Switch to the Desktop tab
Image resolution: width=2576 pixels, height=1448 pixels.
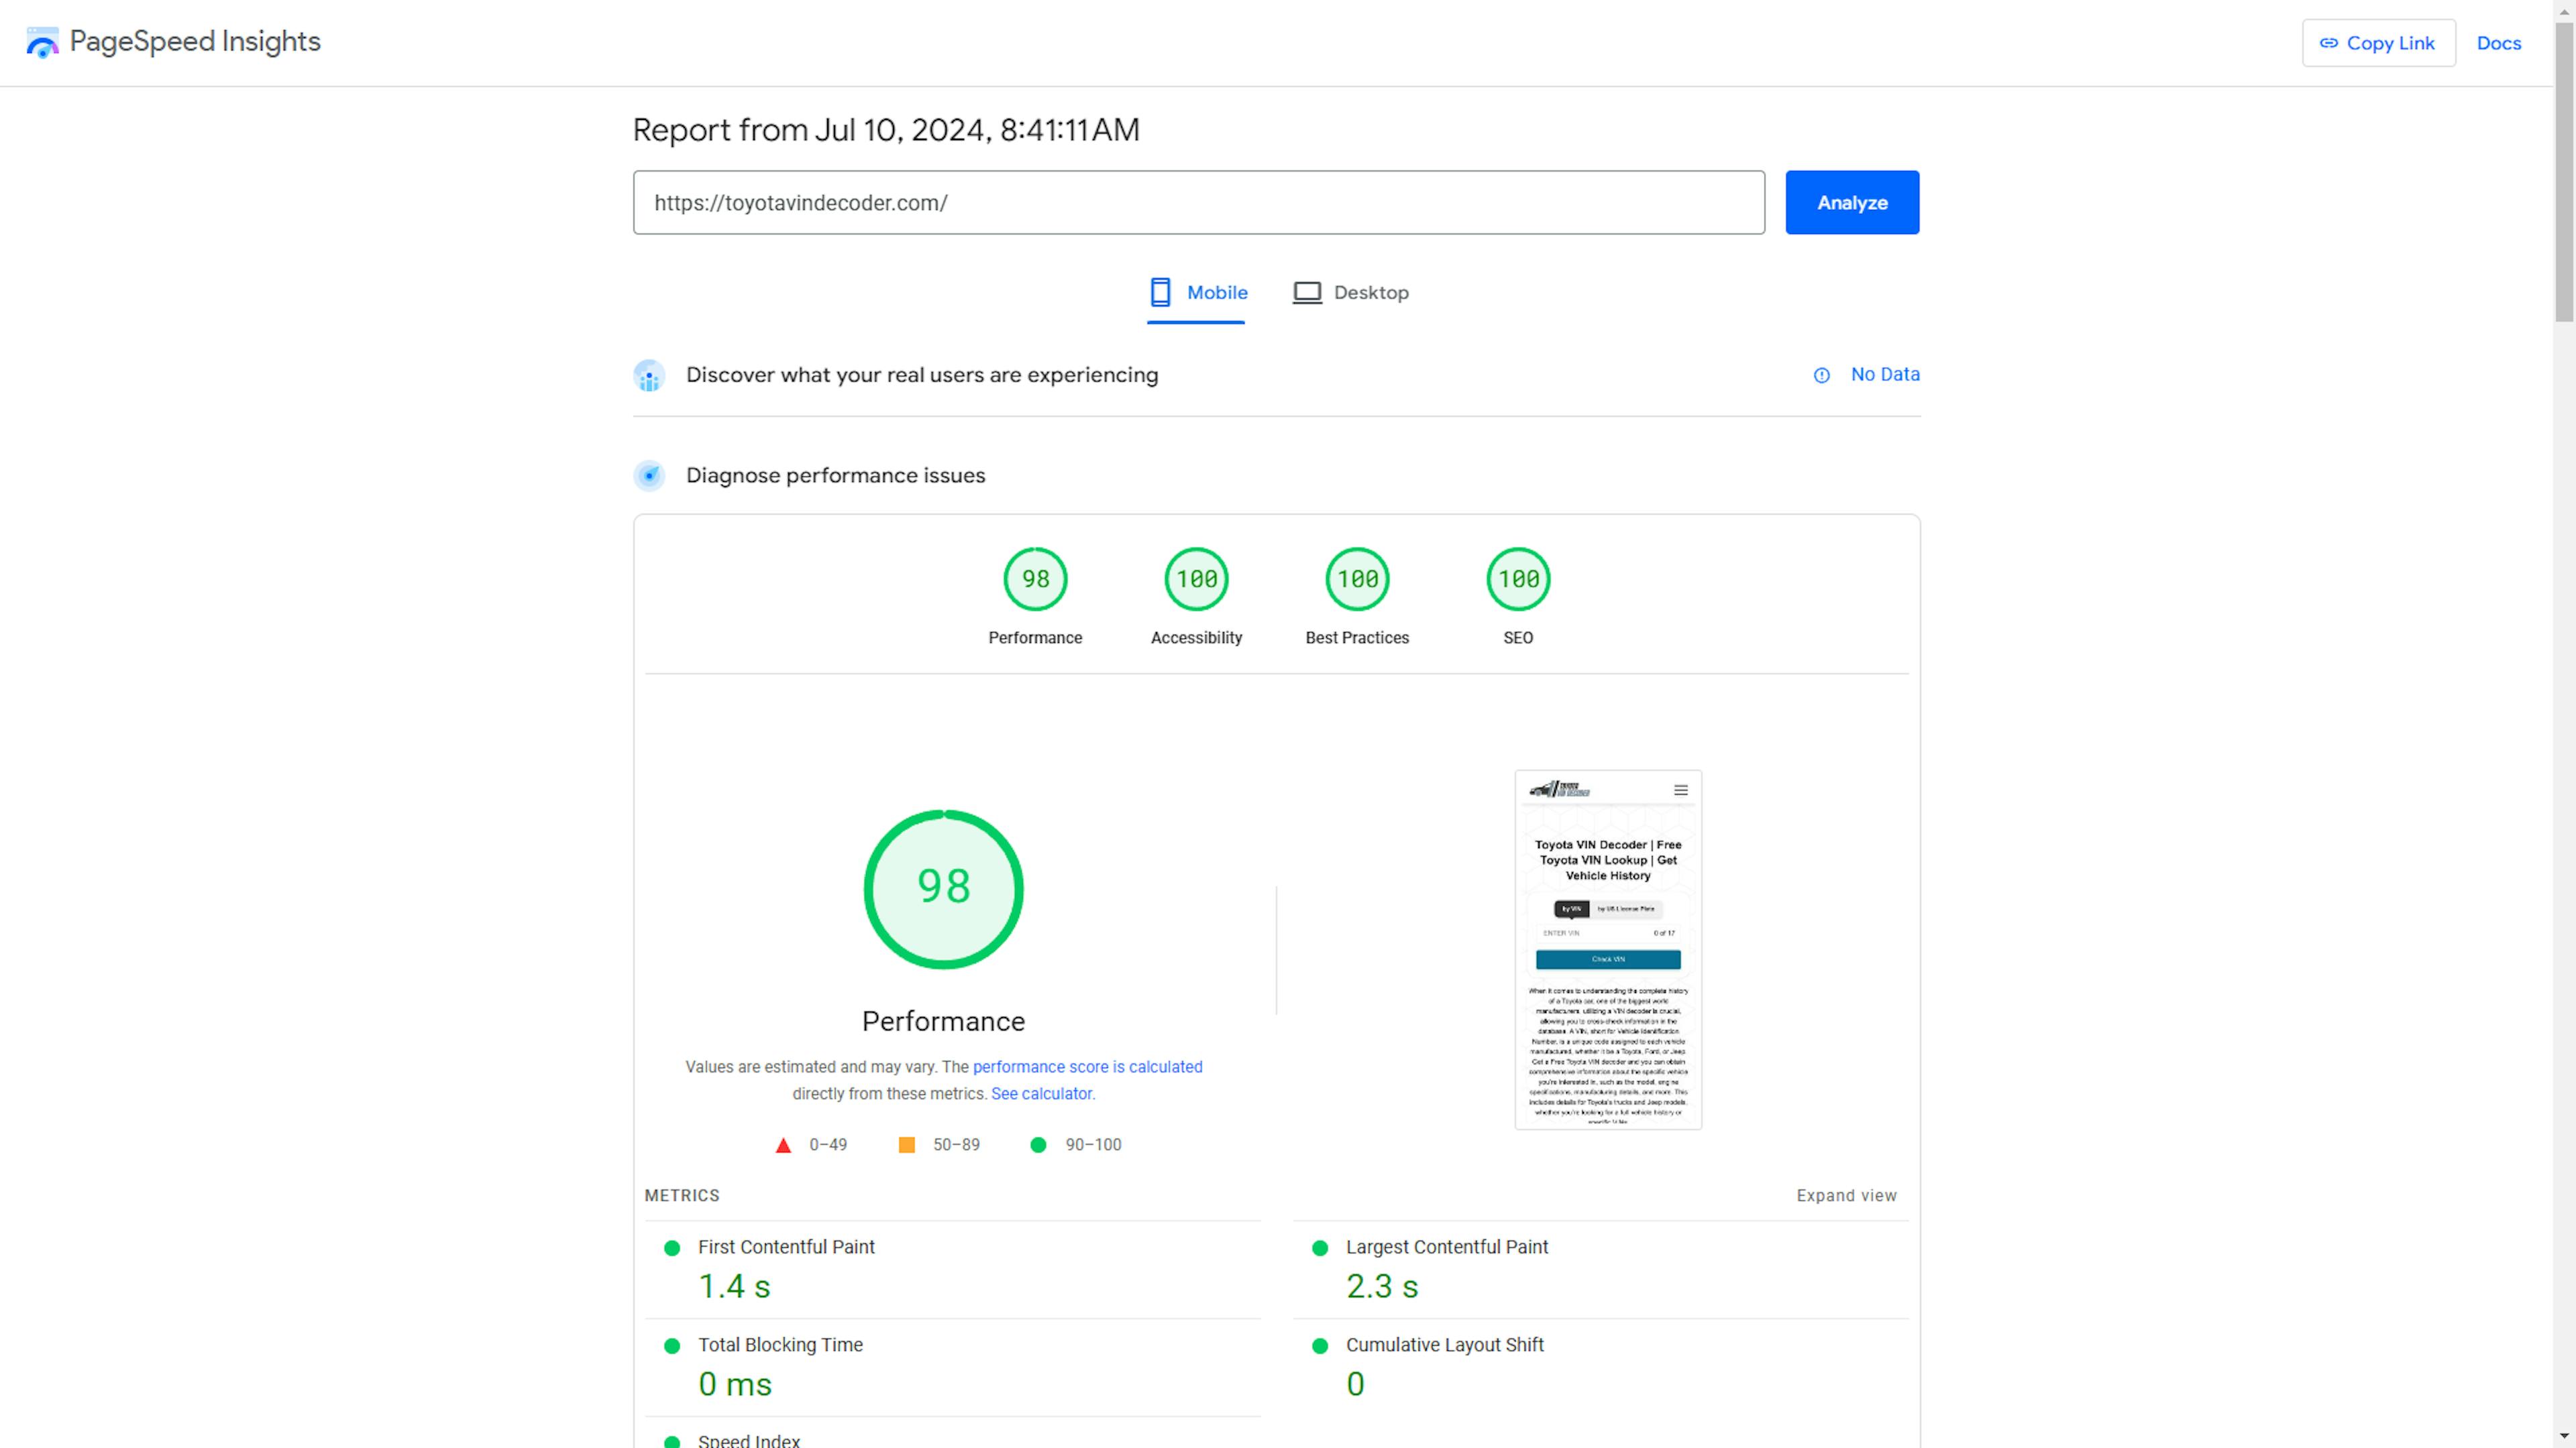pos(1351,294)
